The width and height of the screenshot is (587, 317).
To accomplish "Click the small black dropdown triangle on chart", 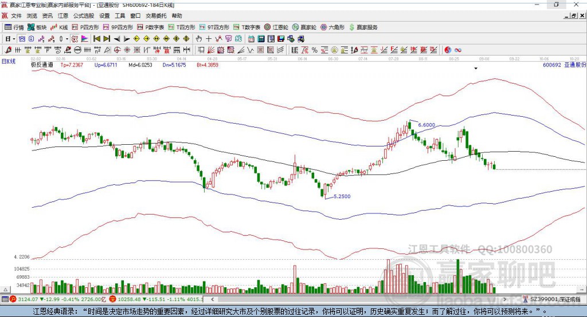I will click(x=476, y=69).
